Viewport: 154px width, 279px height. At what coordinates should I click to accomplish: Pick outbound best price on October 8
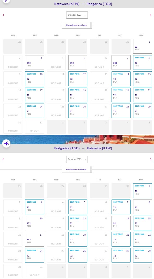(143, 62)
